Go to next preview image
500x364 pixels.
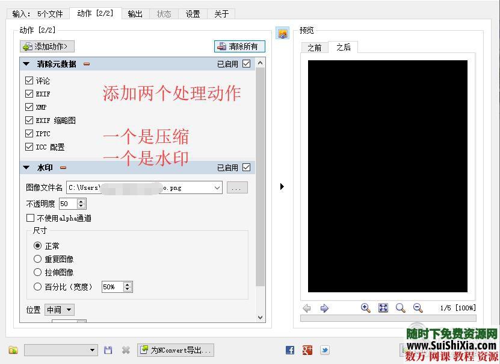point(324,308)
